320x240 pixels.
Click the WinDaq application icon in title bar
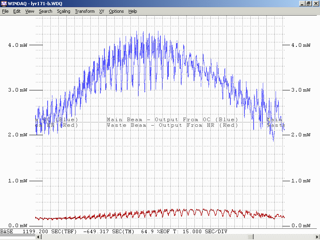click(4, 4)
